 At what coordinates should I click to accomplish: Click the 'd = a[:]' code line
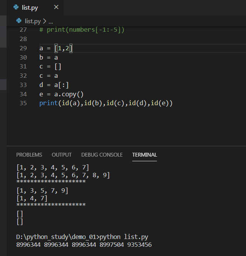click(x=54, y=85)
